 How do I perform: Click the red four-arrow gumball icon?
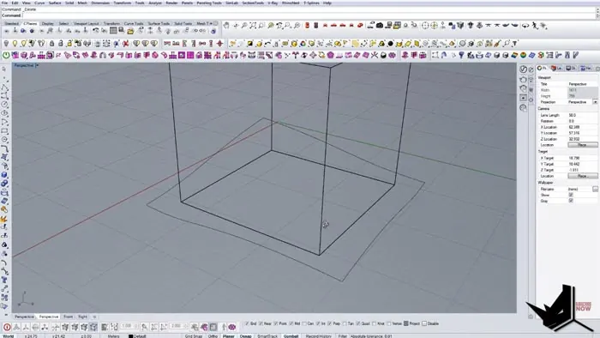[219, 43]
